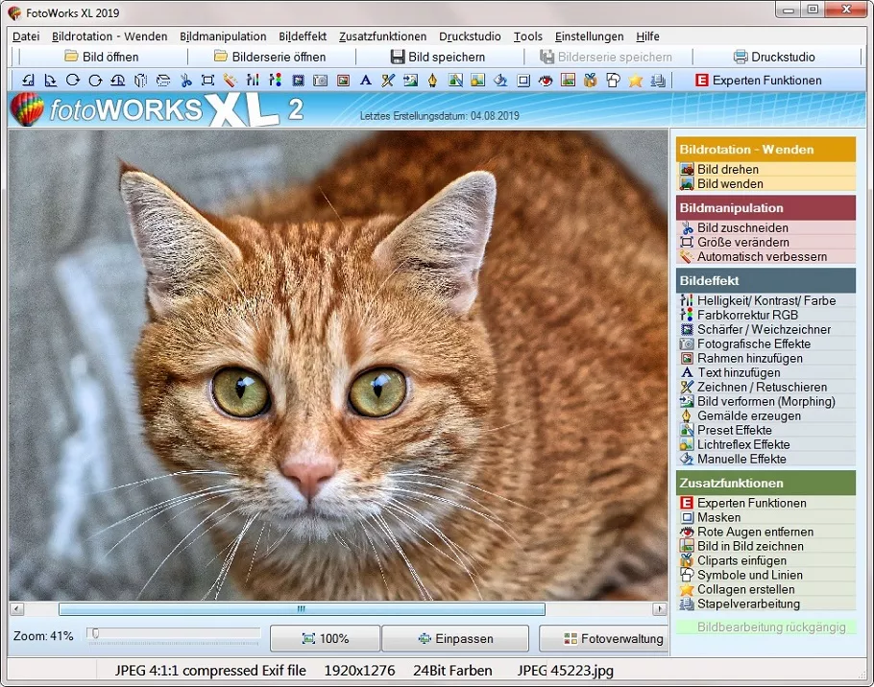
Task: Open the Einstellungen menu
Action: tap(589, 36)
